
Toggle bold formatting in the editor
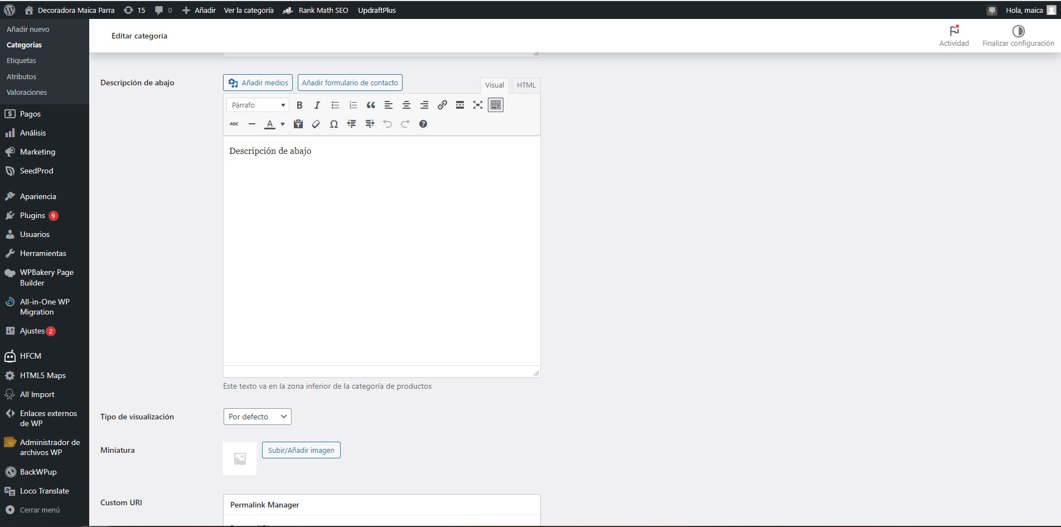[299, 105]
